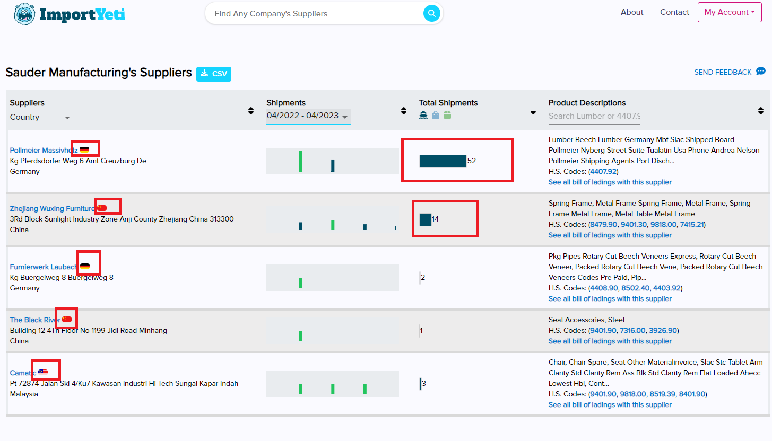
Task: Click the Zhejiang Wuxing shipments timeline chart
Action: click(x=333, y=219)
